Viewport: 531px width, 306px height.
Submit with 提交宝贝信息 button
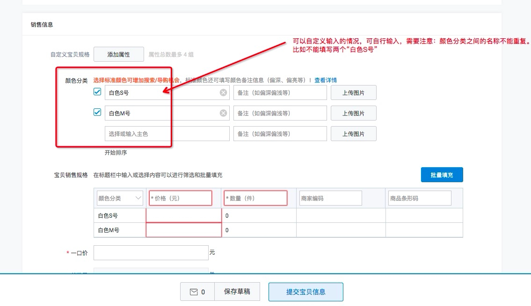(x=306, y=292)
